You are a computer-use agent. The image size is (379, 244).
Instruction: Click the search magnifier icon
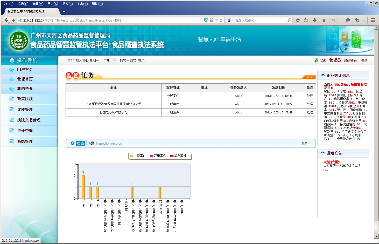(x=289, y=20)
